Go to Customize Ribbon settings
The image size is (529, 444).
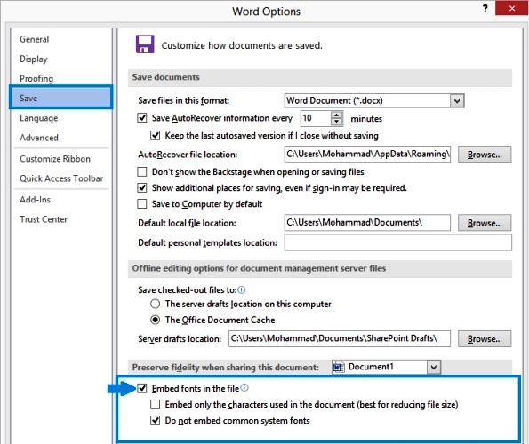pos(55,159)
